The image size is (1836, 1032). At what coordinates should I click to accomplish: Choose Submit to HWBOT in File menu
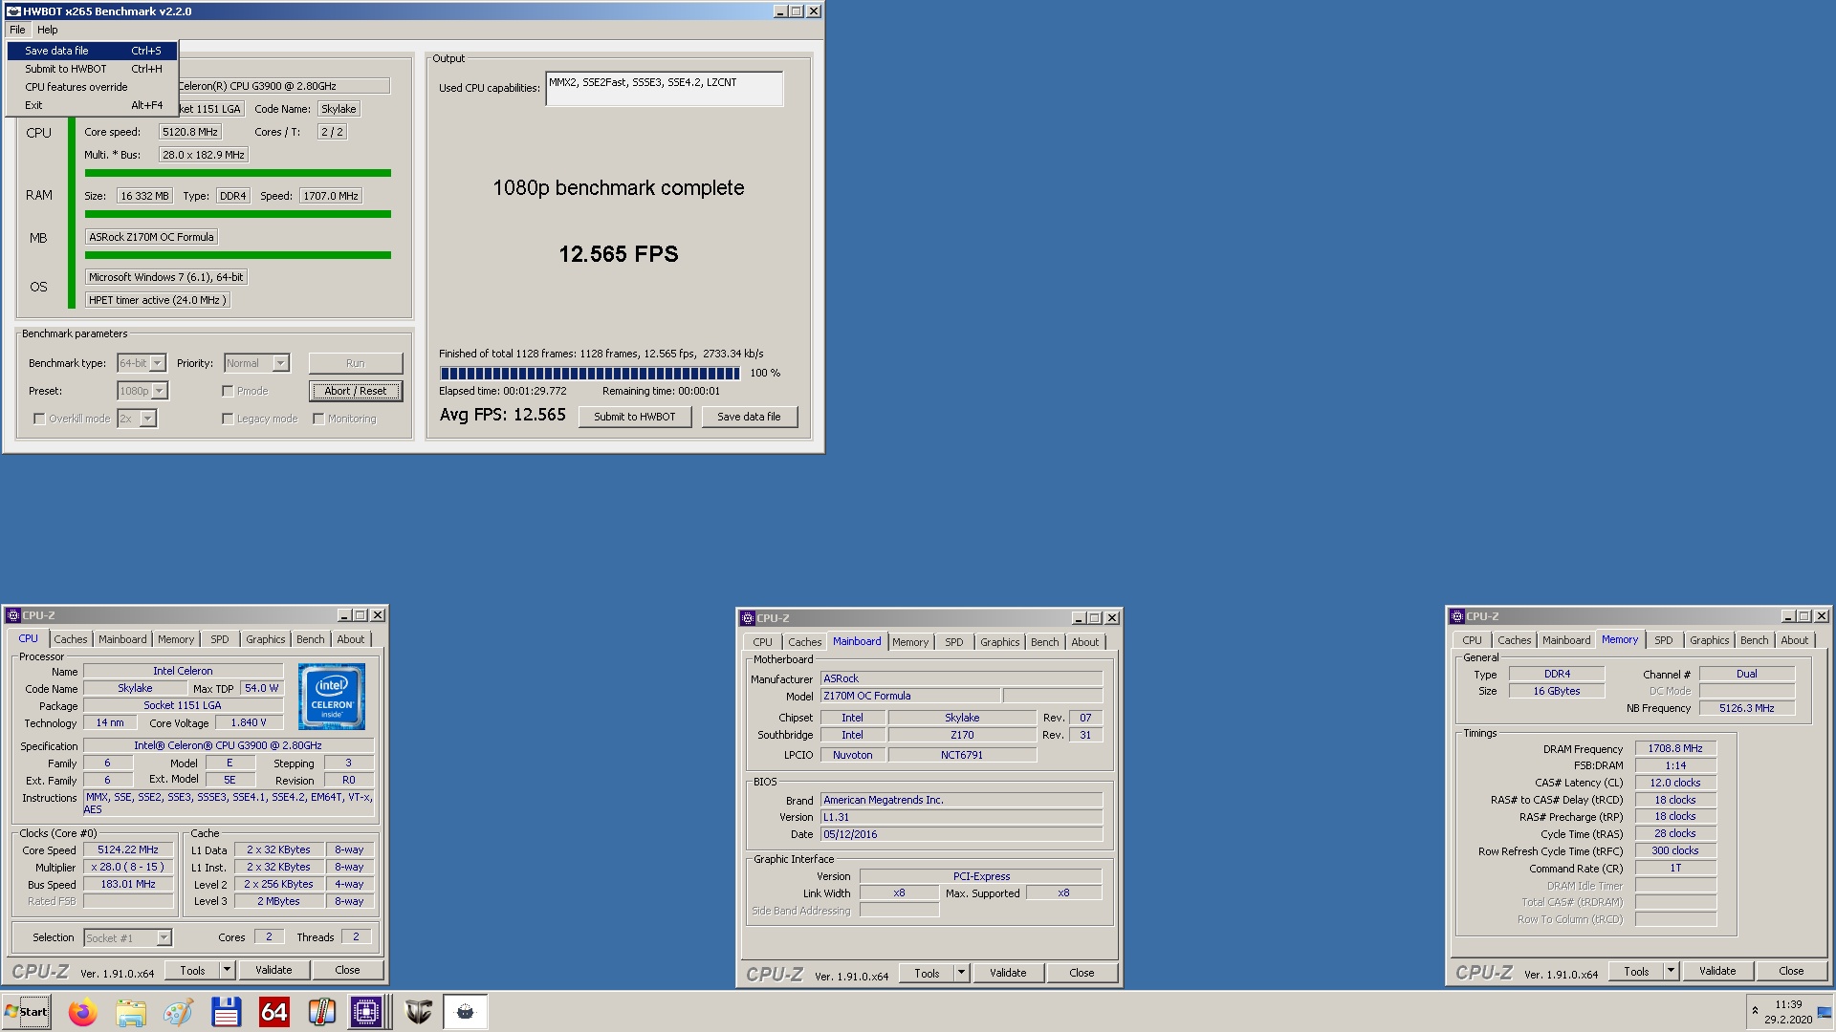point(93,69)
